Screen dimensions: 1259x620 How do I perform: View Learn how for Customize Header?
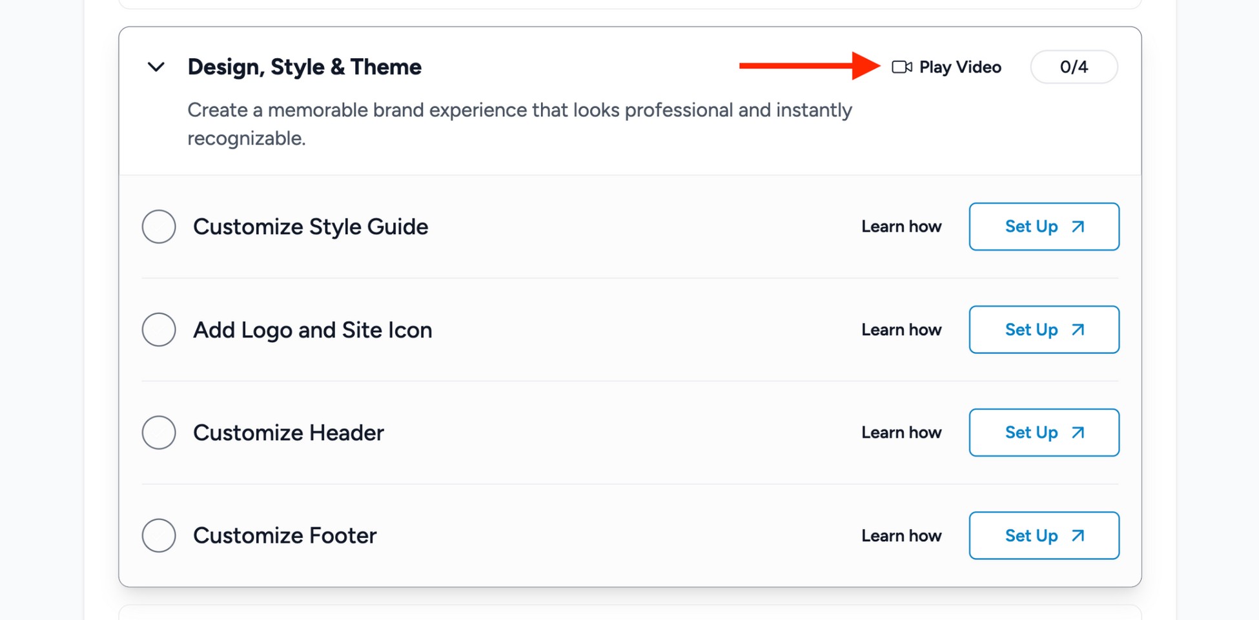pyautogui.click(x=901, y=433)
